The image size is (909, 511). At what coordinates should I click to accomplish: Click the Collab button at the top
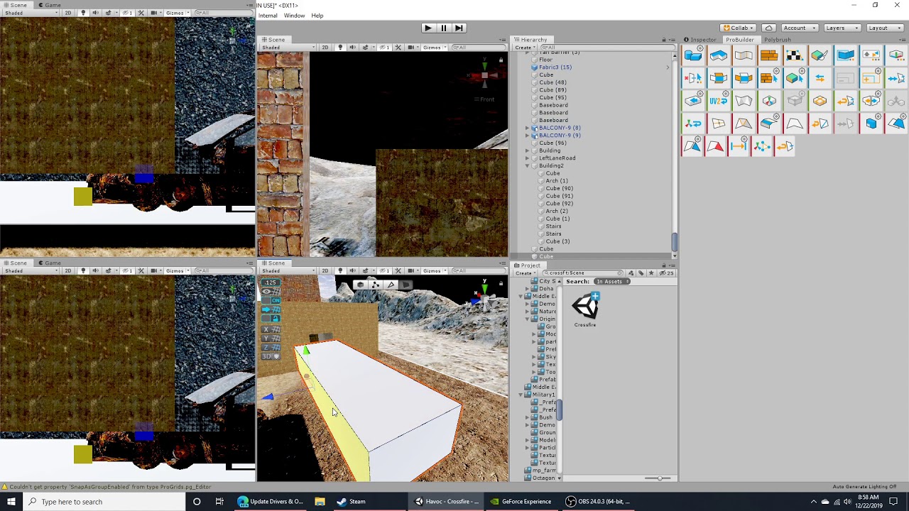[739, 27]
